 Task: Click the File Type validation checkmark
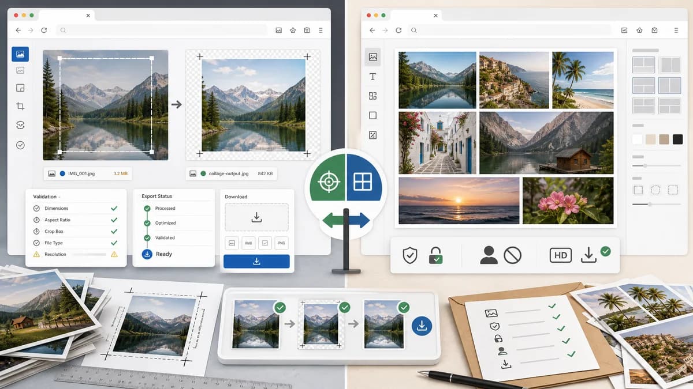(114, 243)
